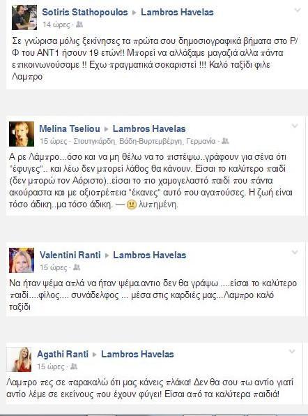Open dropdown chevron on Valentini Ranti post
The width and height of the screenshot is (308, 416).
[x=295, y=252]
